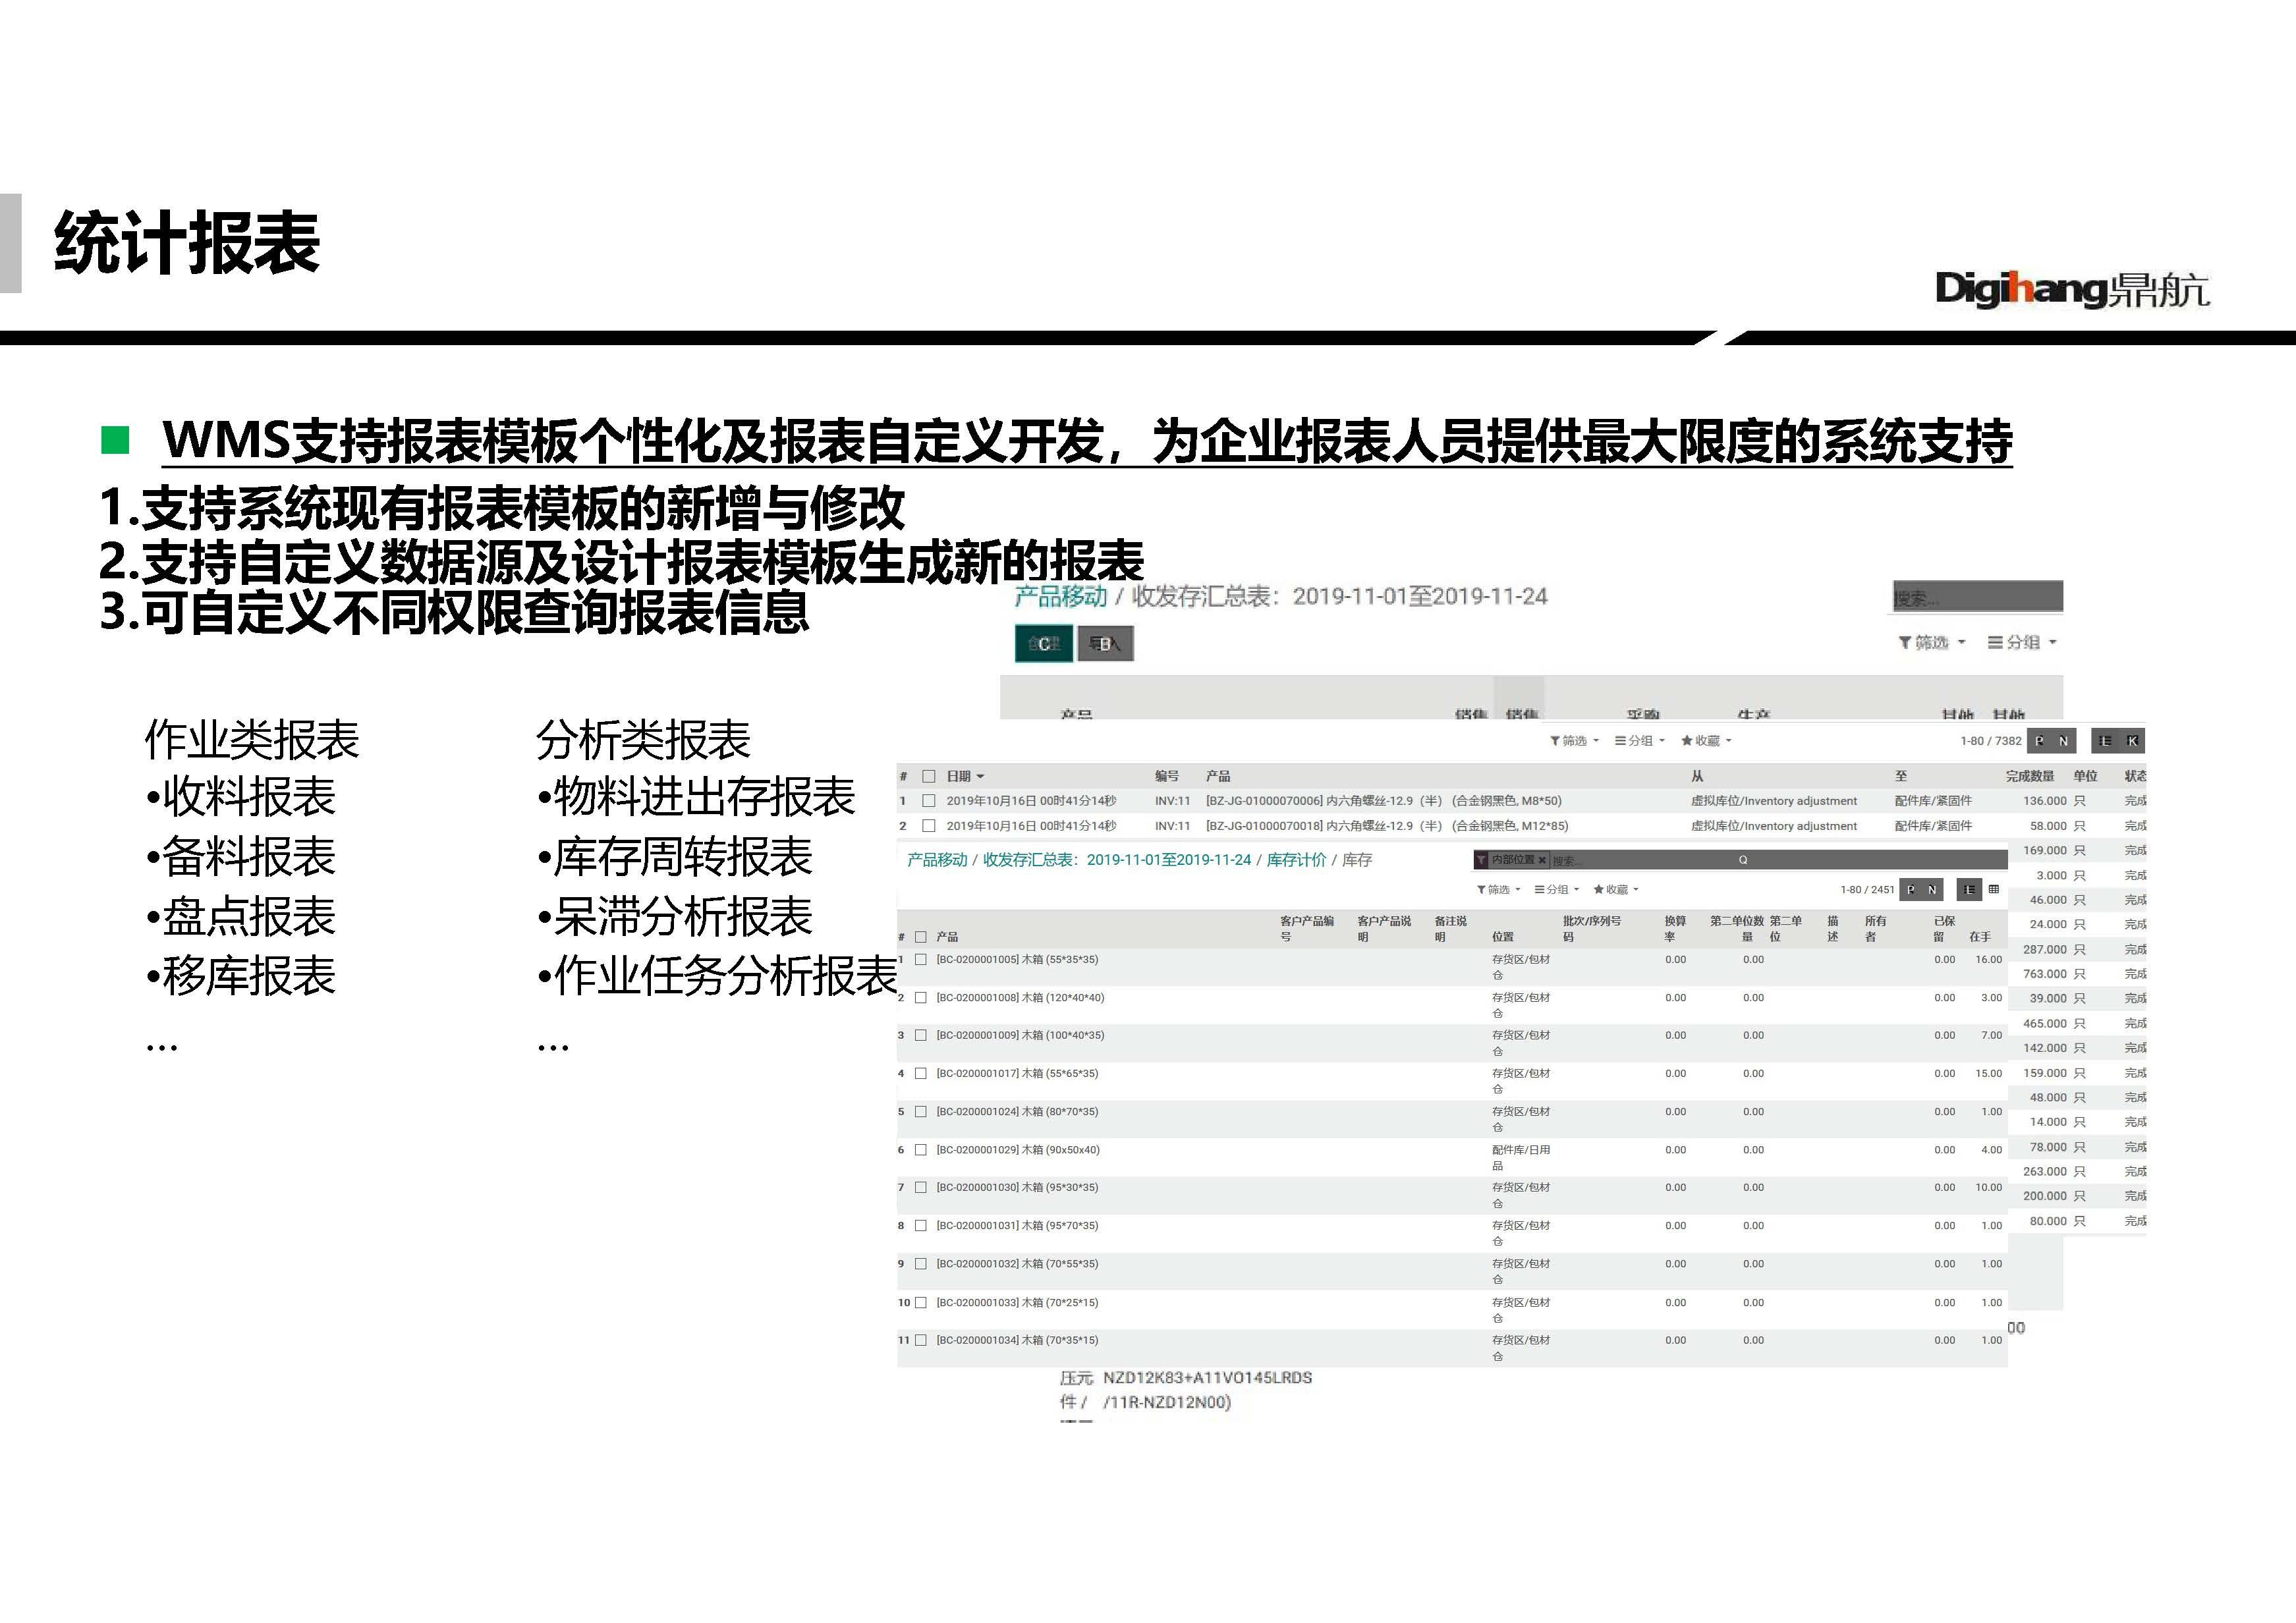Screen dimensions: 2296x1623
Task: Sort by the 完成数量 column header
Action: (x=2030, y=776)
